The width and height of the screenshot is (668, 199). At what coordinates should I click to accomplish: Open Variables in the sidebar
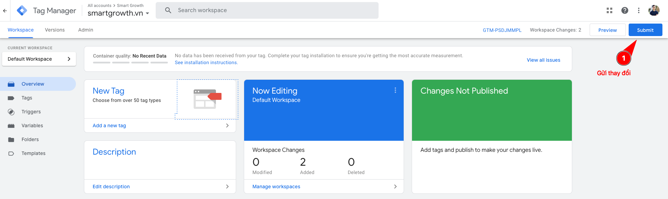(x=32, y=126)
